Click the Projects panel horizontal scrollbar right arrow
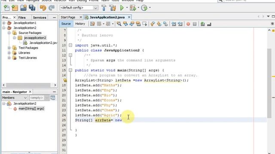Image resolution: width=275 pixels, height=154 pixels. pos(55,85)
